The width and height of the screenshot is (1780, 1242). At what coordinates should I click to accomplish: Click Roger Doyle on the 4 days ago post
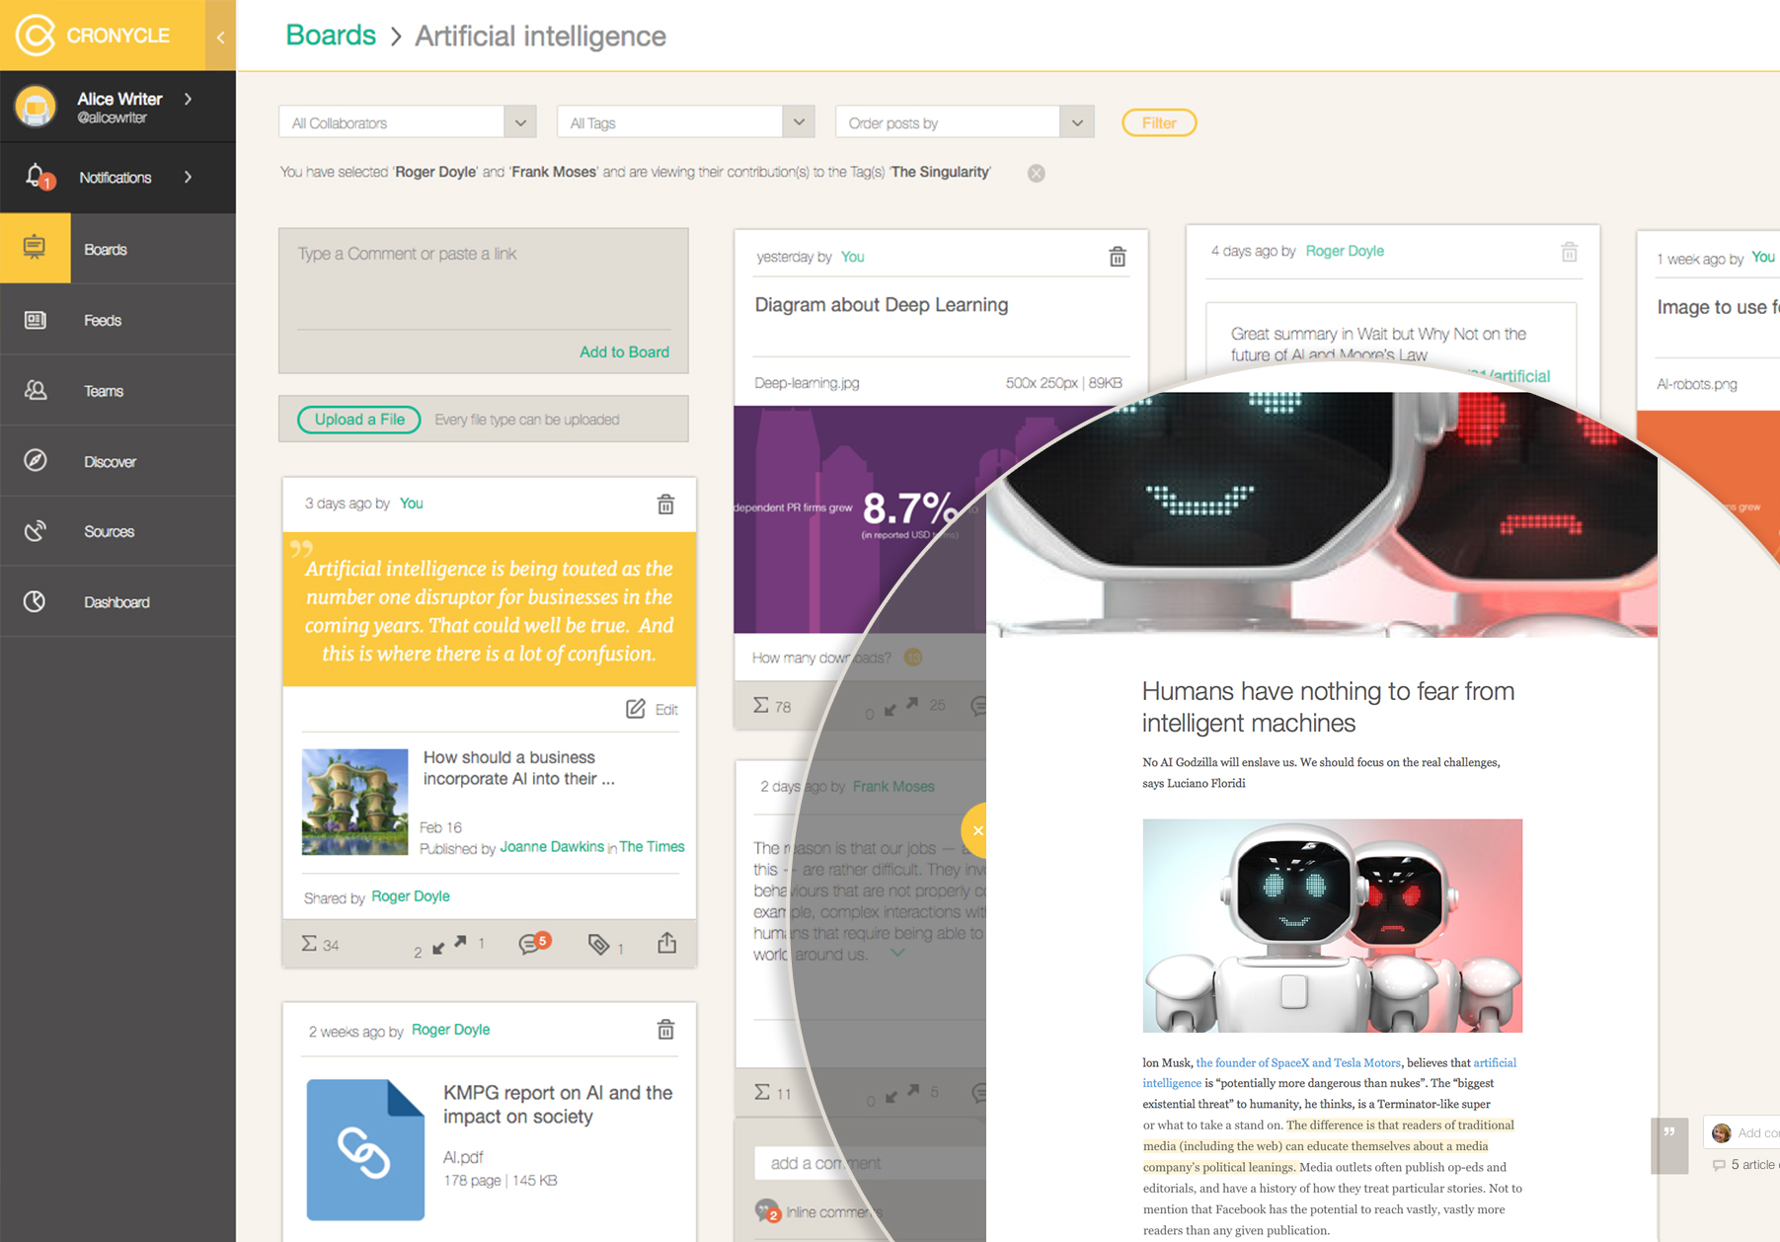(x=1345, y=251)
